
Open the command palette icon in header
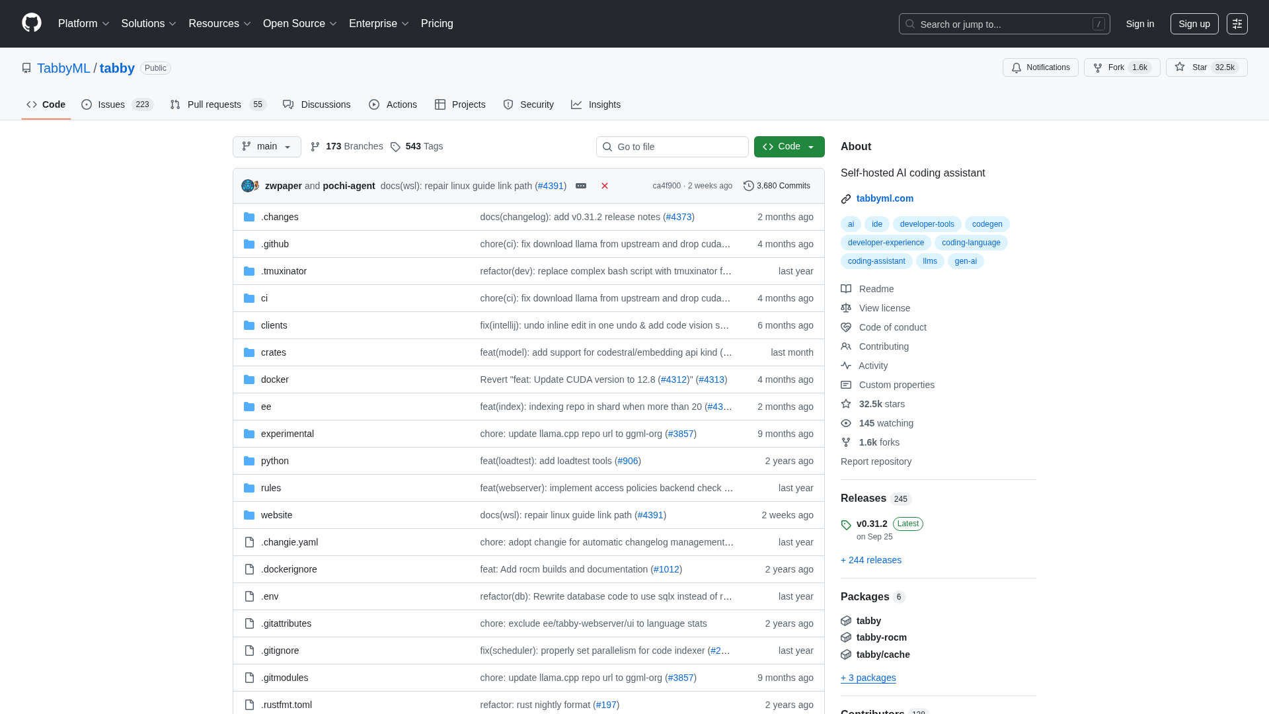(1237, 24)
